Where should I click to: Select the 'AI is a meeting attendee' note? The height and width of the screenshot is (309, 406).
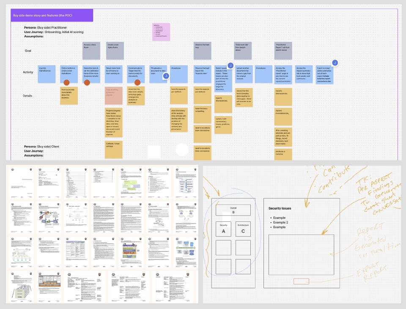point(283,137)
